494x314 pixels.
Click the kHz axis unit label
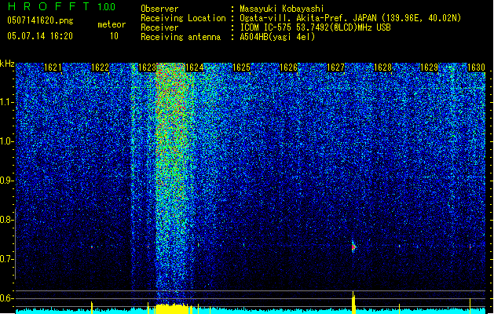[x=7, y=64]
